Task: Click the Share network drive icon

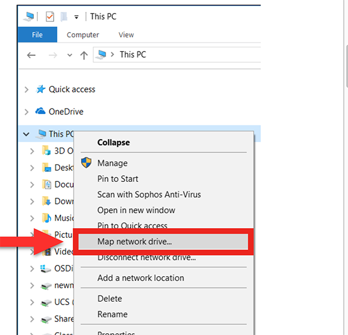Action: point(46,320)
